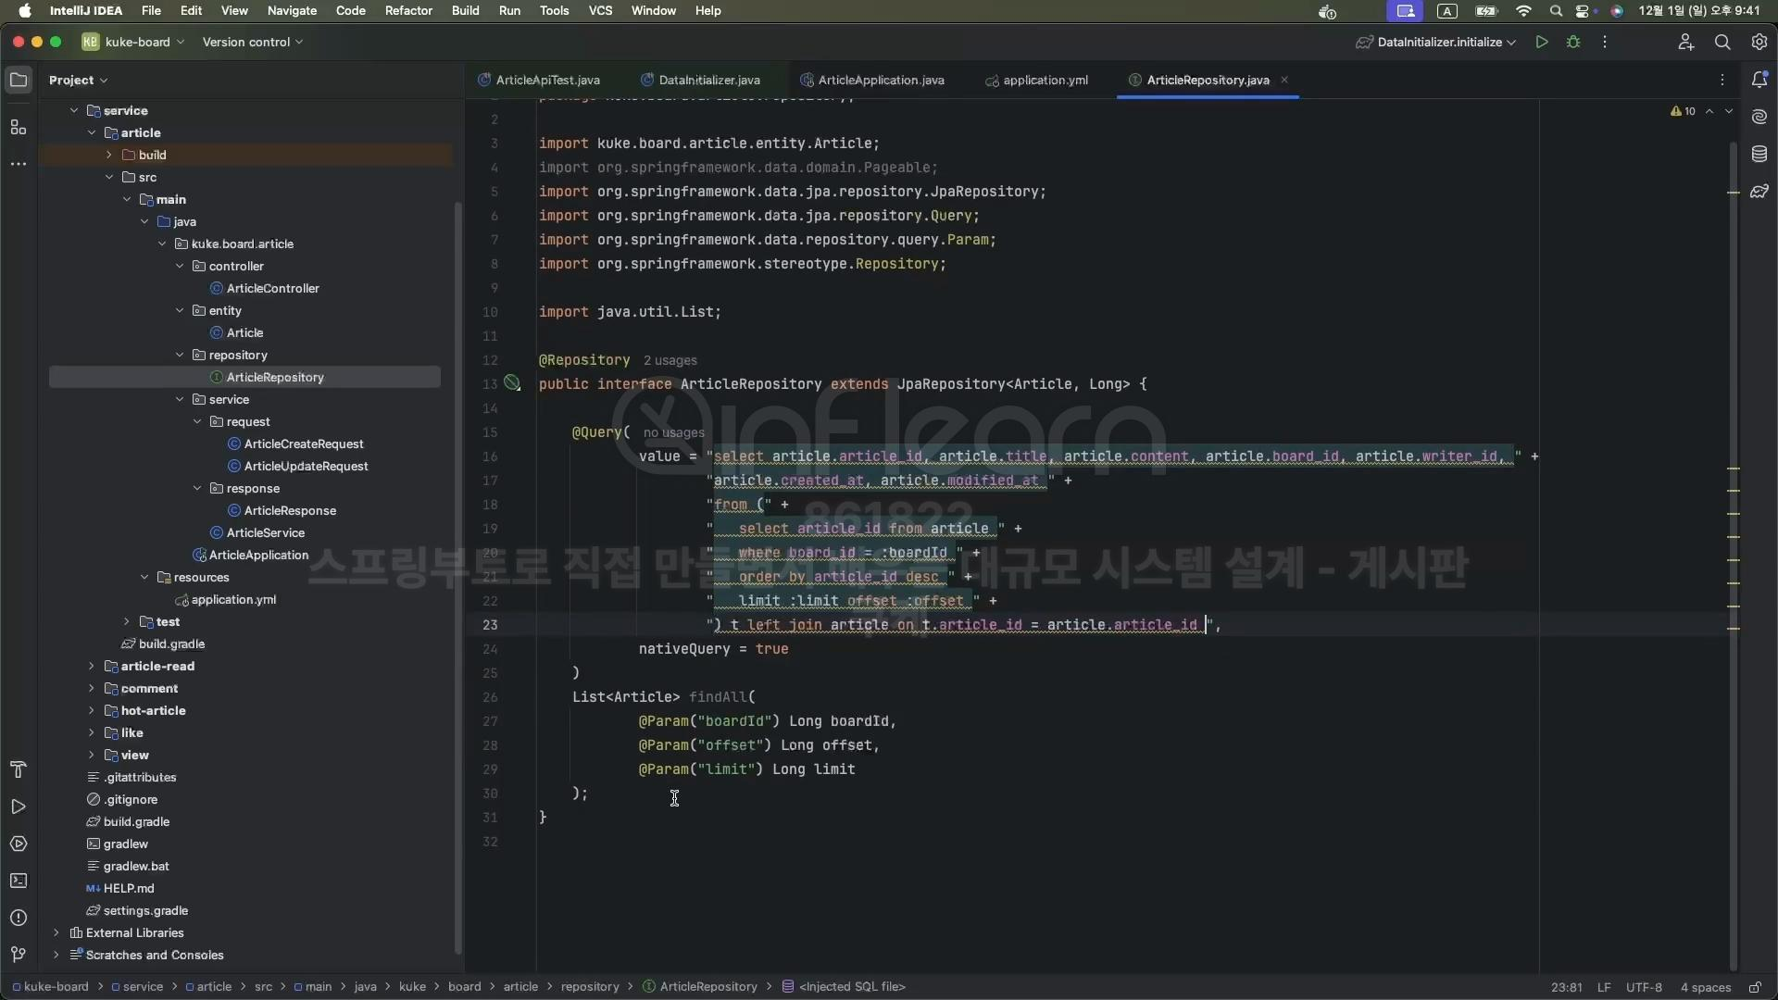
Task: Open the Notifications bell panel
Action: click(x=1759, y=81)
